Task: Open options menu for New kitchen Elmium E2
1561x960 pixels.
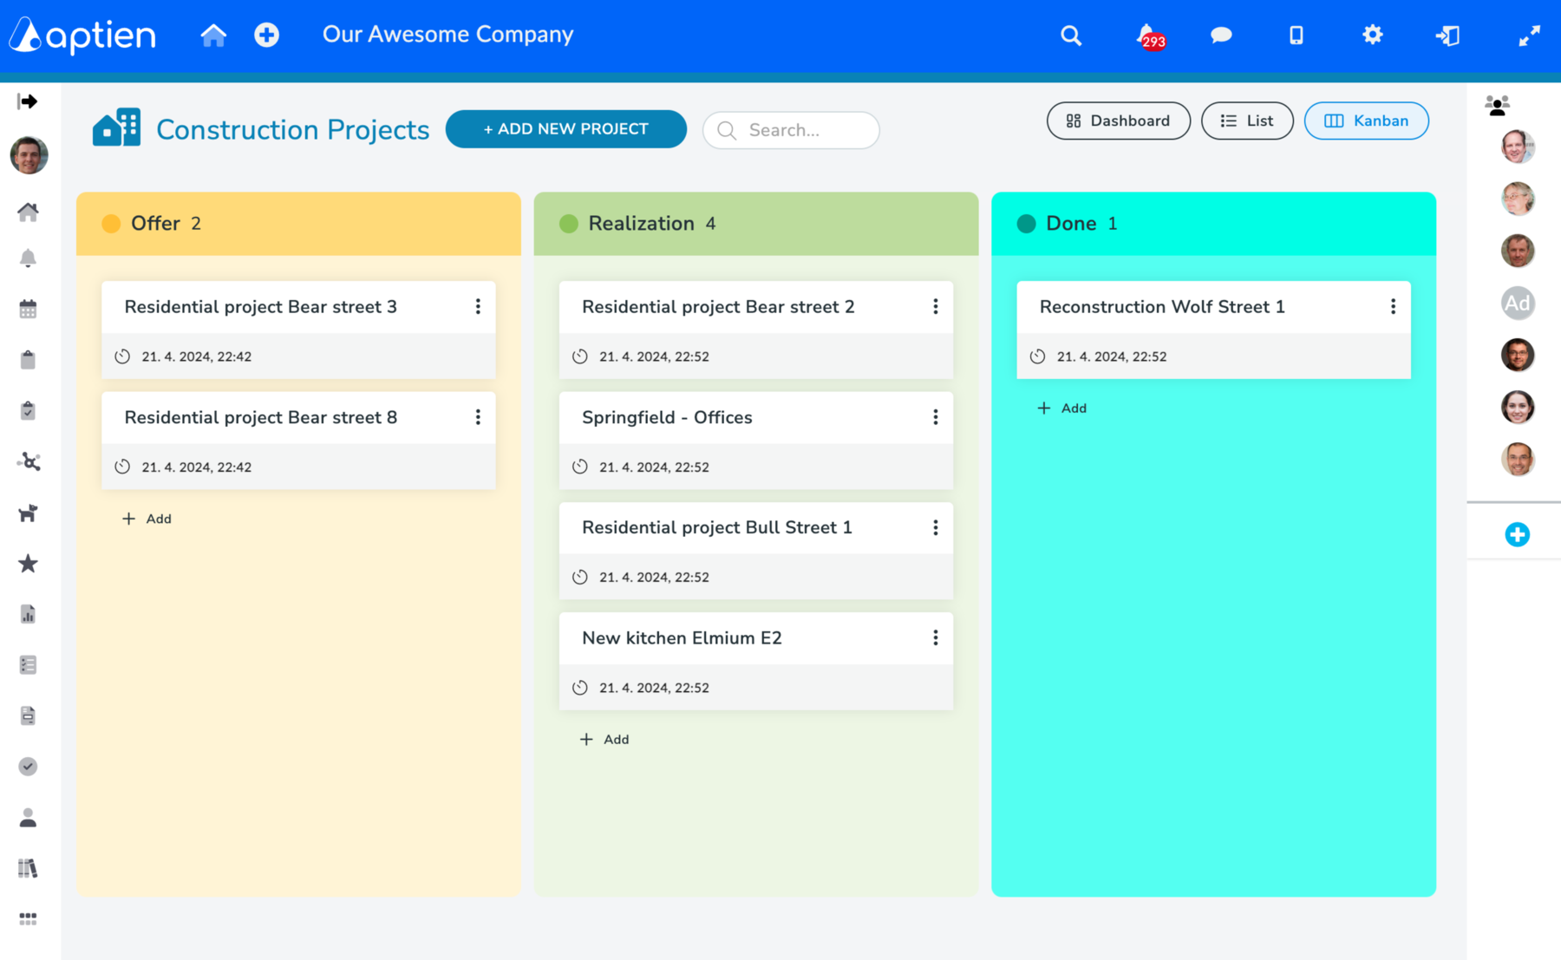Action: pos(935,638)
